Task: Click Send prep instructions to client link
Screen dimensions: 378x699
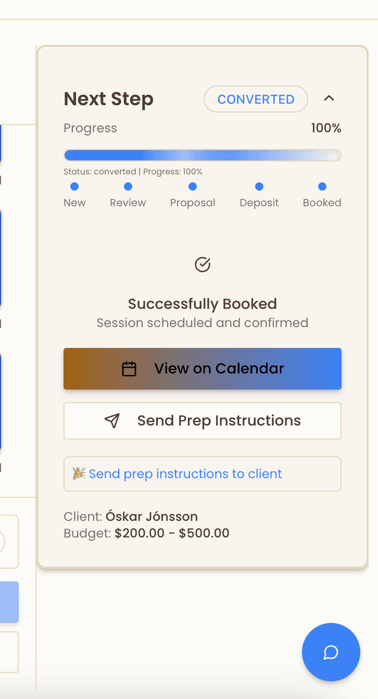Action: 185,474
